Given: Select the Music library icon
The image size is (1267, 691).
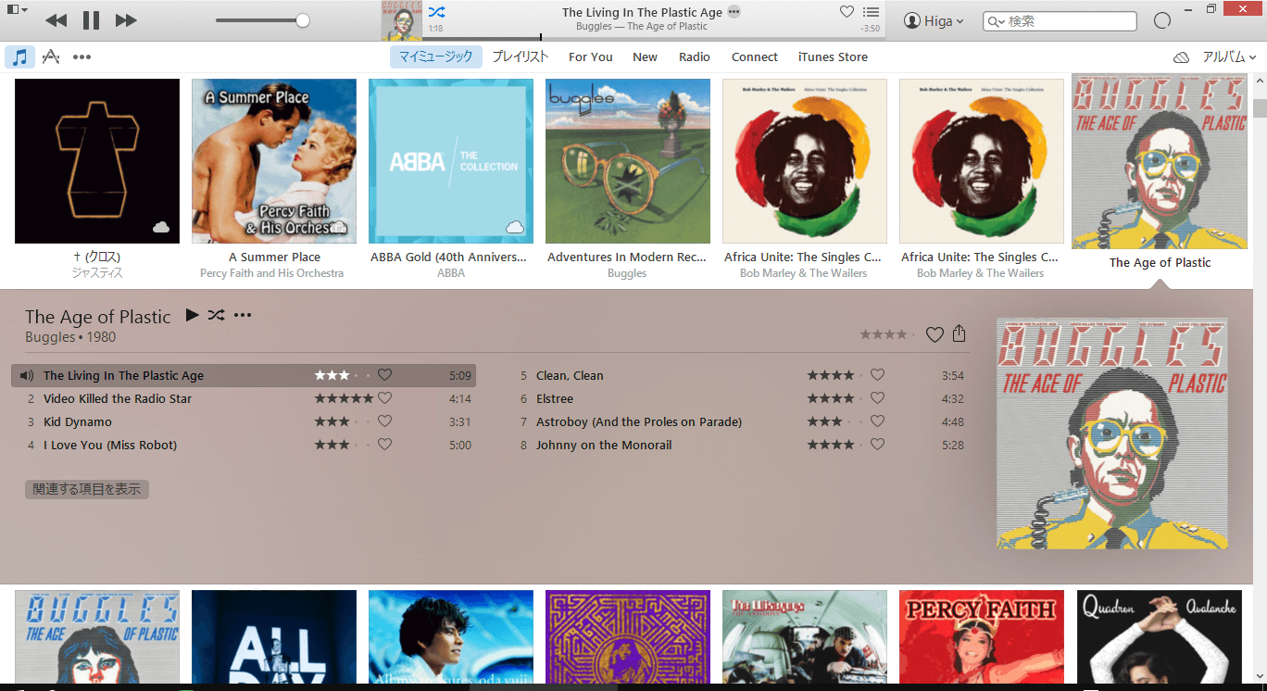Looking at the screenshot, I should (x=19, y=57).
